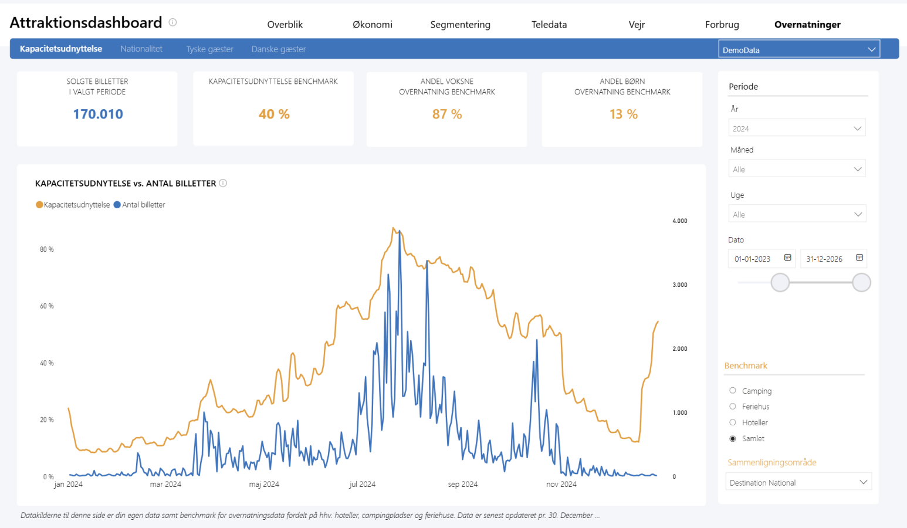
Task: Toggle the orange Kapacitetsudnyttelse legend marker
Action: [x=39, y=205]
